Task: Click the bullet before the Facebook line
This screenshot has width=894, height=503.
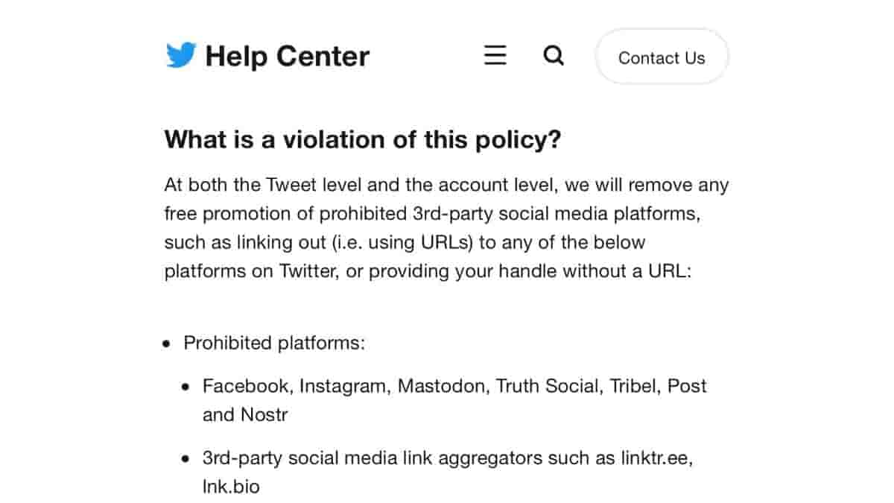Action: pos(186,387)
